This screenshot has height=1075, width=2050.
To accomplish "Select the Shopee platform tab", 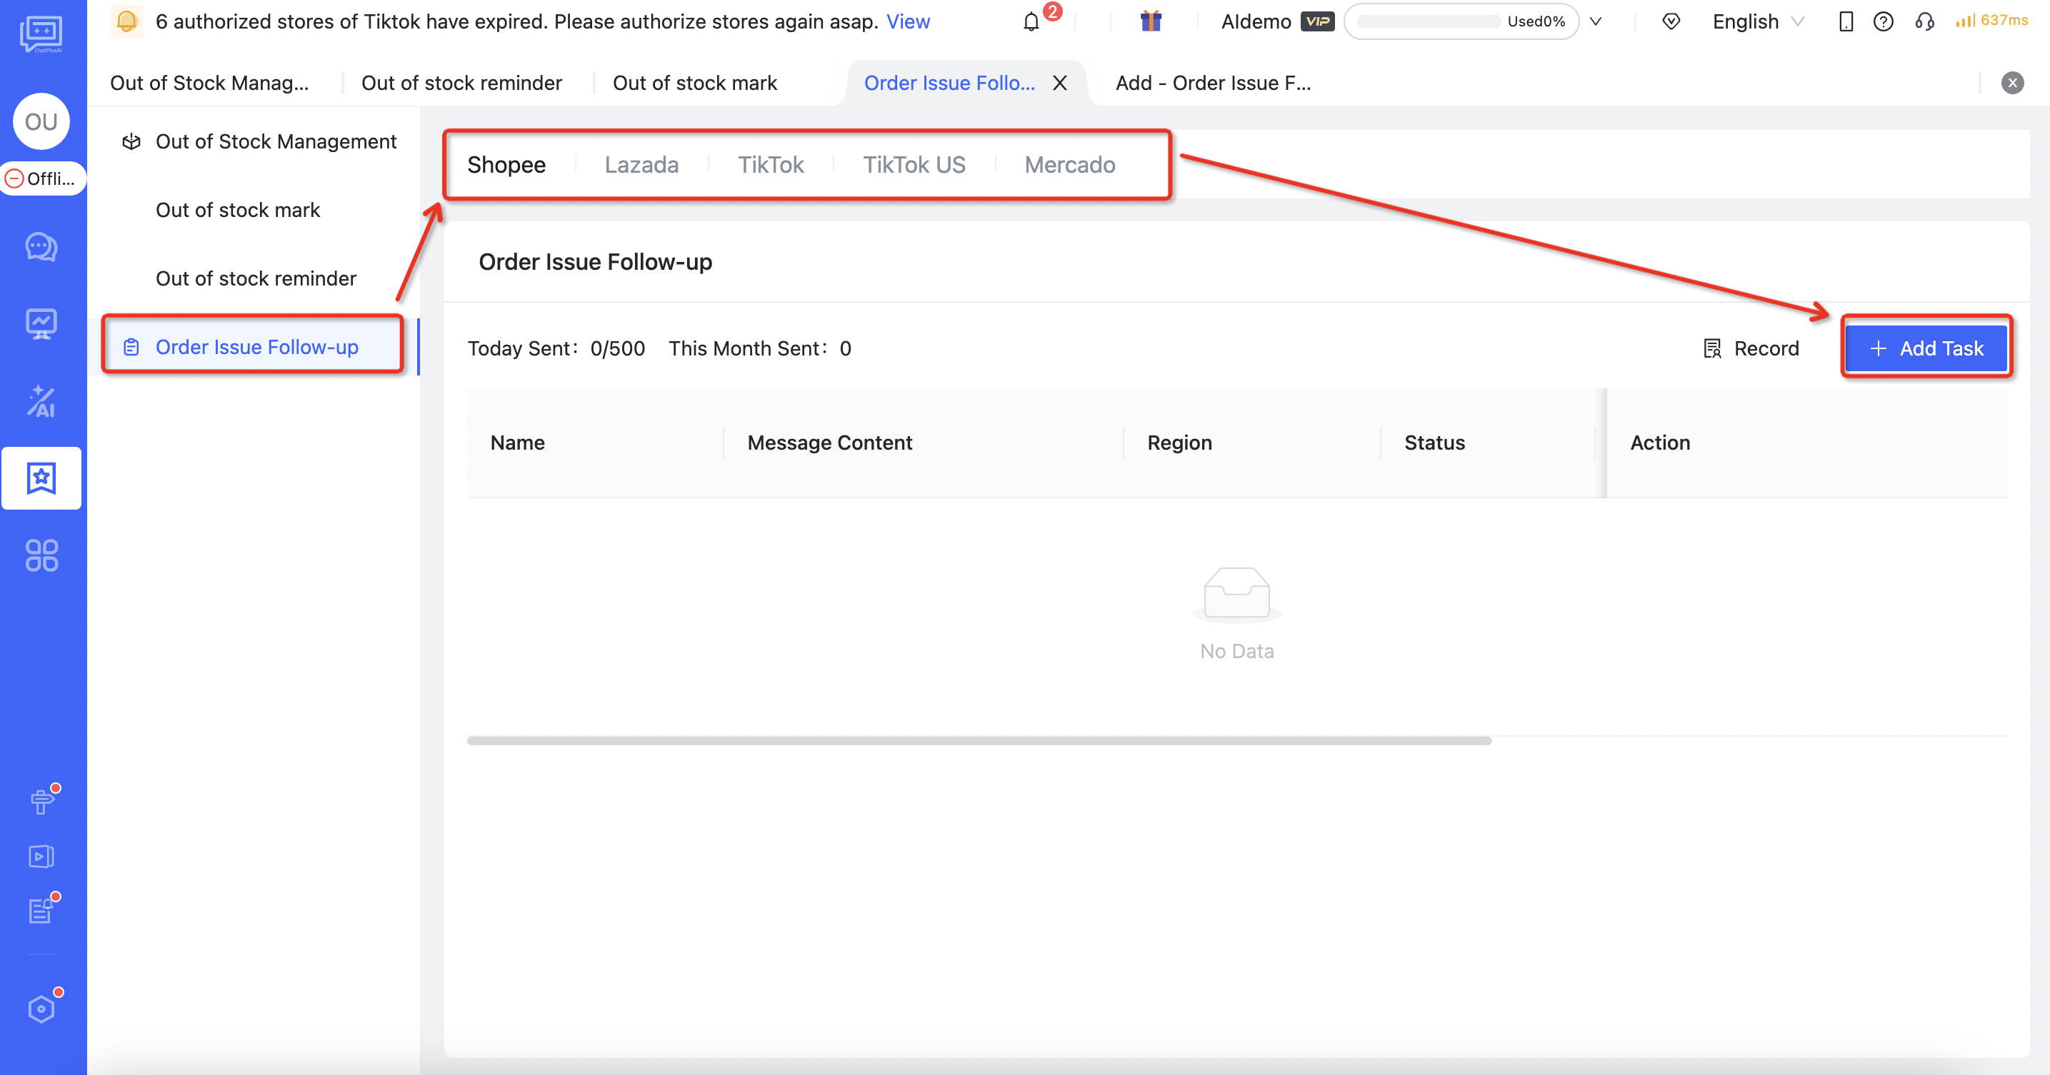I will pyautogui.click(x=506, y=165).
